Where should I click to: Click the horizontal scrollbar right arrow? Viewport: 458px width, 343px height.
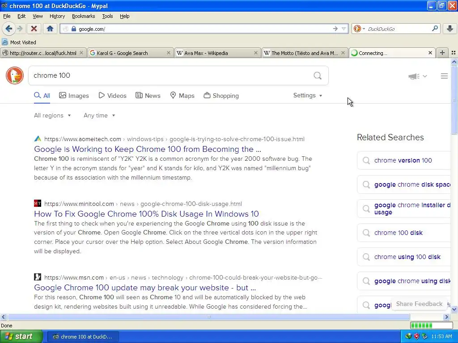pos(447,317)
